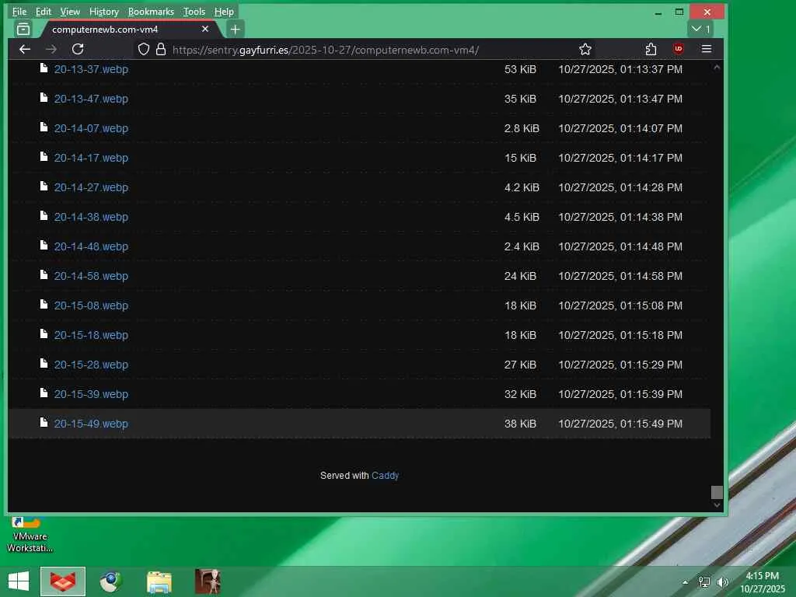Screen dimensions: 796x597
Task: Expand the list-all-tabs dropdown
Action: (x=700, y=29)
